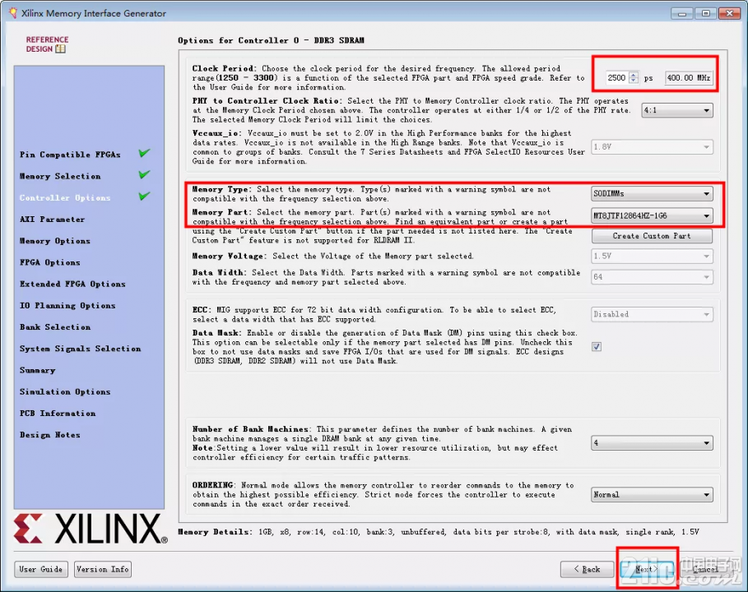
Task: Click the Memory Details summary text
Action: tap(439, 532)
